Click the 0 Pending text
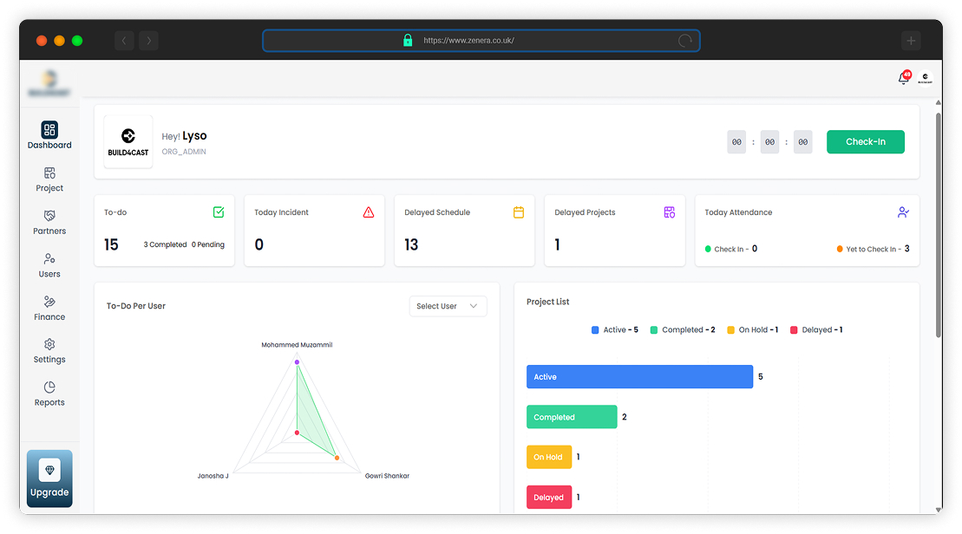 208,244
